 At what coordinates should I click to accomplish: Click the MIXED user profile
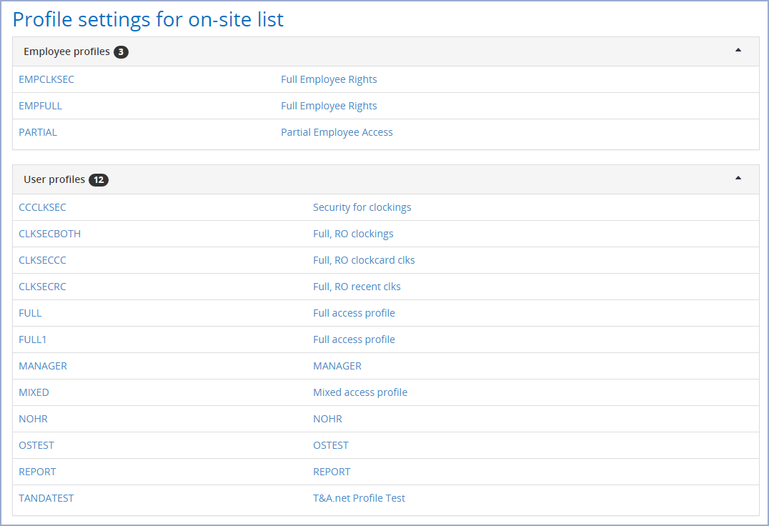(x=34, y=392)
